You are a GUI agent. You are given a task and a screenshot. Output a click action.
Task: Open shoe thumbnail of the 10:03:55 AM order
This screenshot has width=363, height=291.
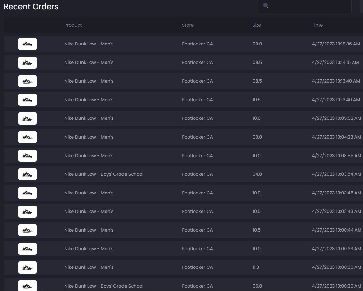(28, 156)
